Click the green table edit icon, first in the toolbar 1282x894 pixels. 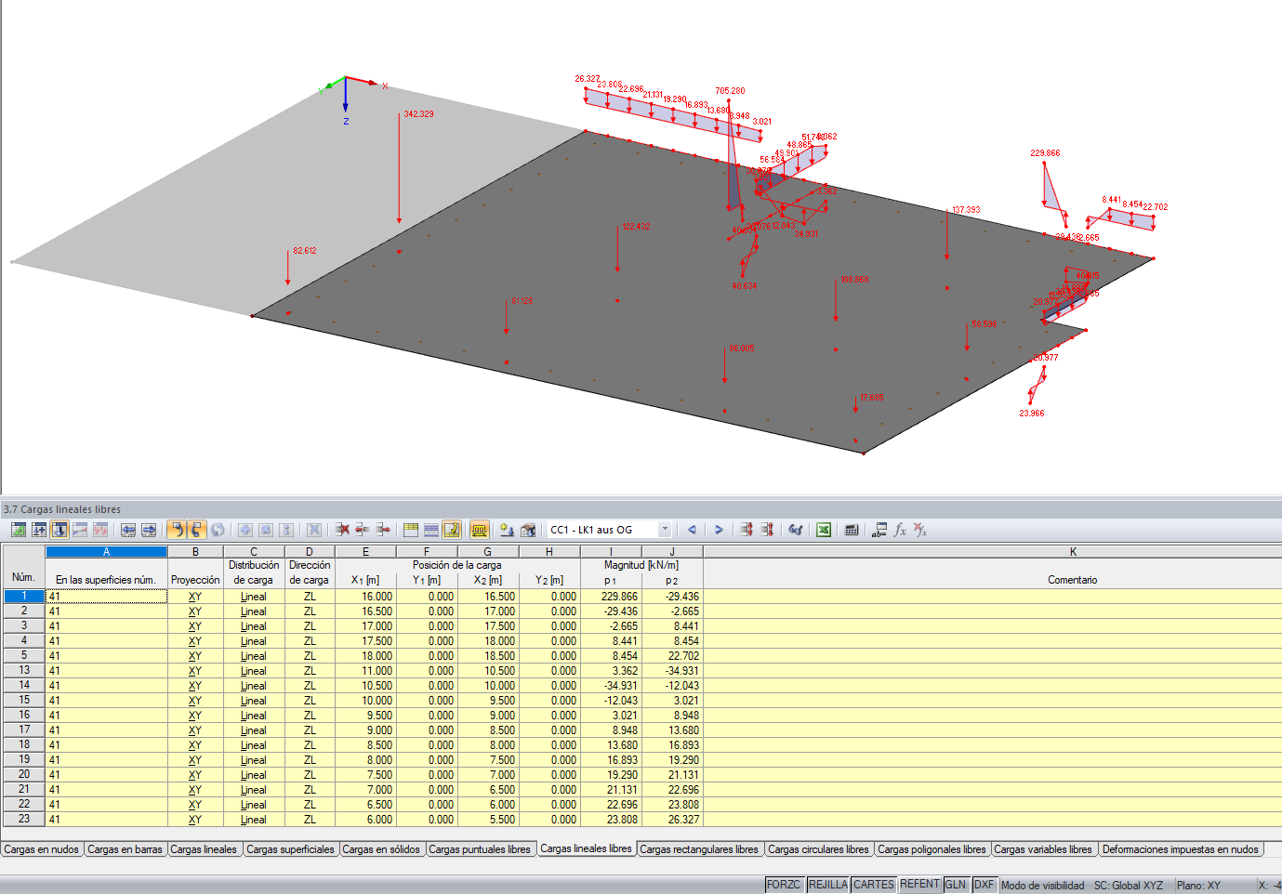[x=19, y=530]
